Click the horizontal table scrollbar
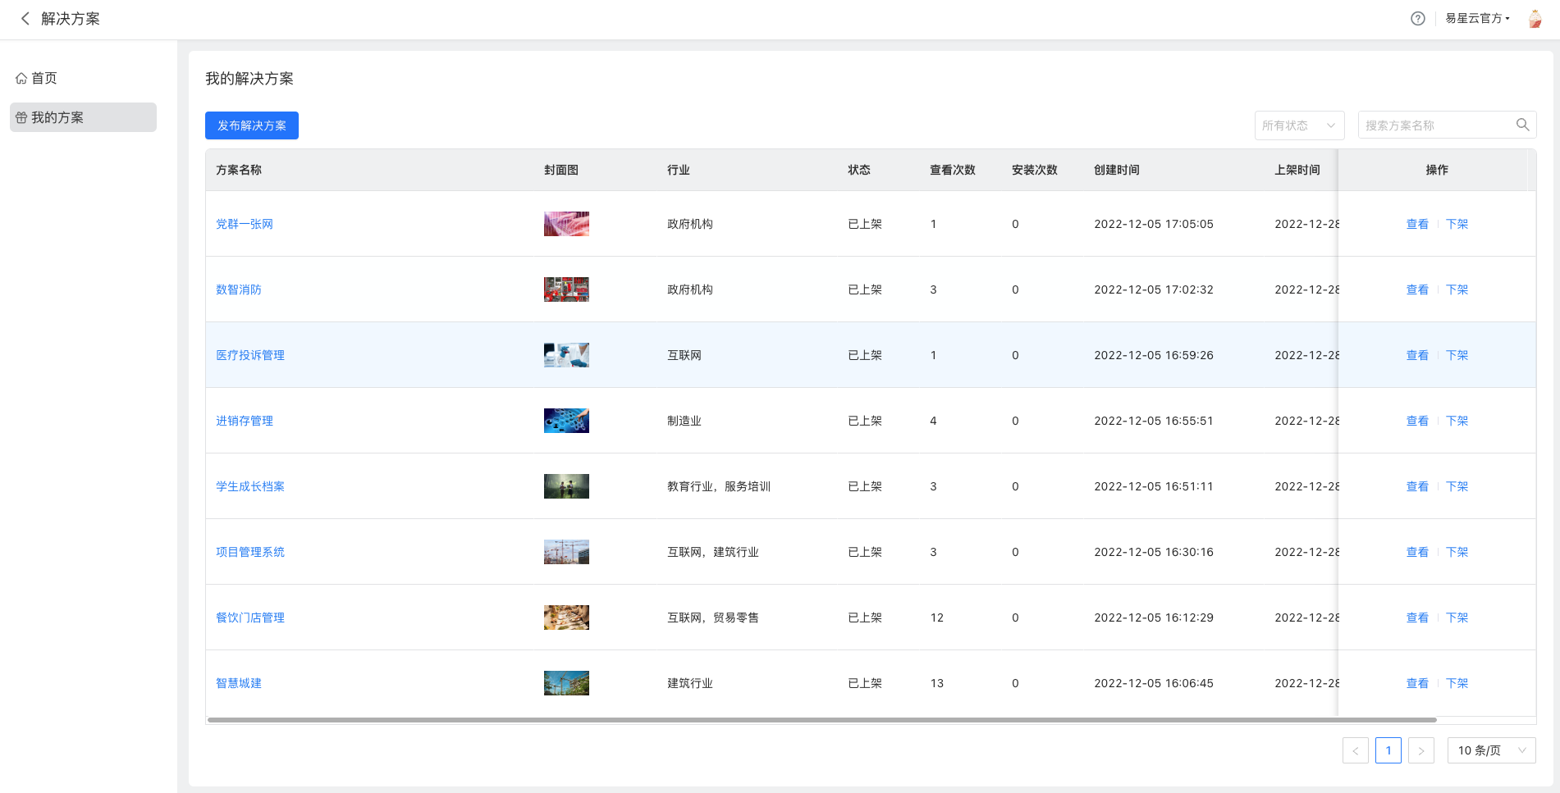This screenshot has height=793, width=1560. click(822, 720)
